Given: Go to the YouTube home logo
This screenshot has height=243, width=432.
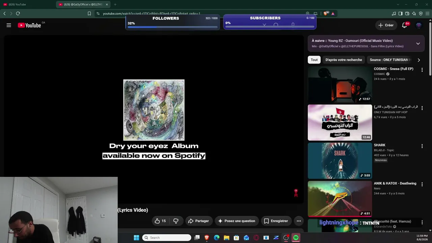Looking at the screenshot, I should click(x=29, y=25).
